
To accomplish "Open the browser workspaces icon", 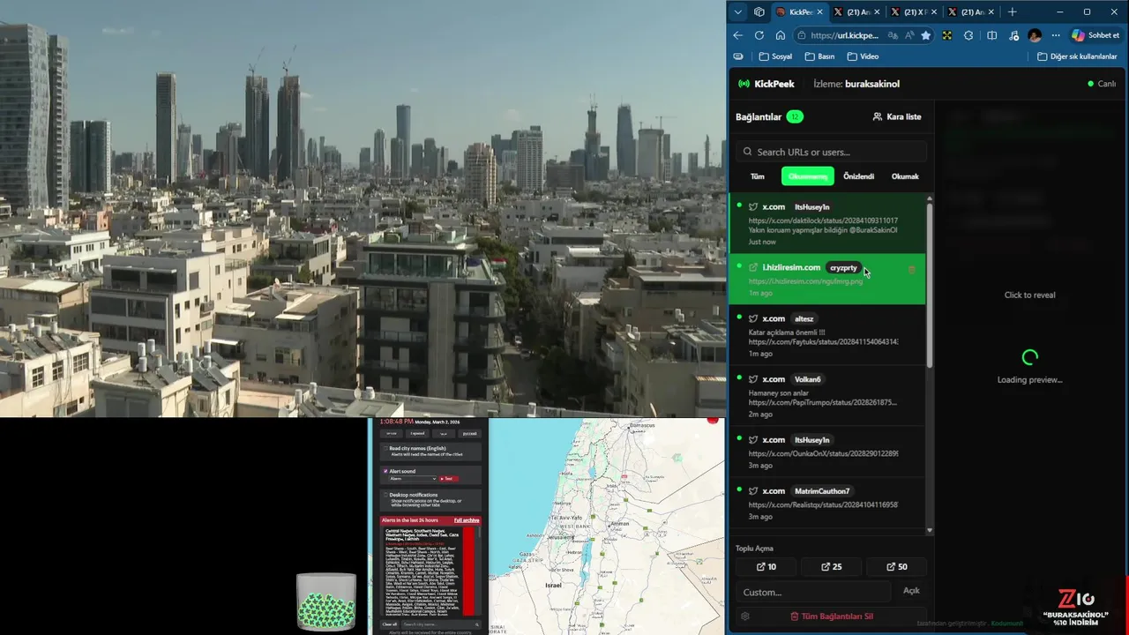I will [759, 12].
